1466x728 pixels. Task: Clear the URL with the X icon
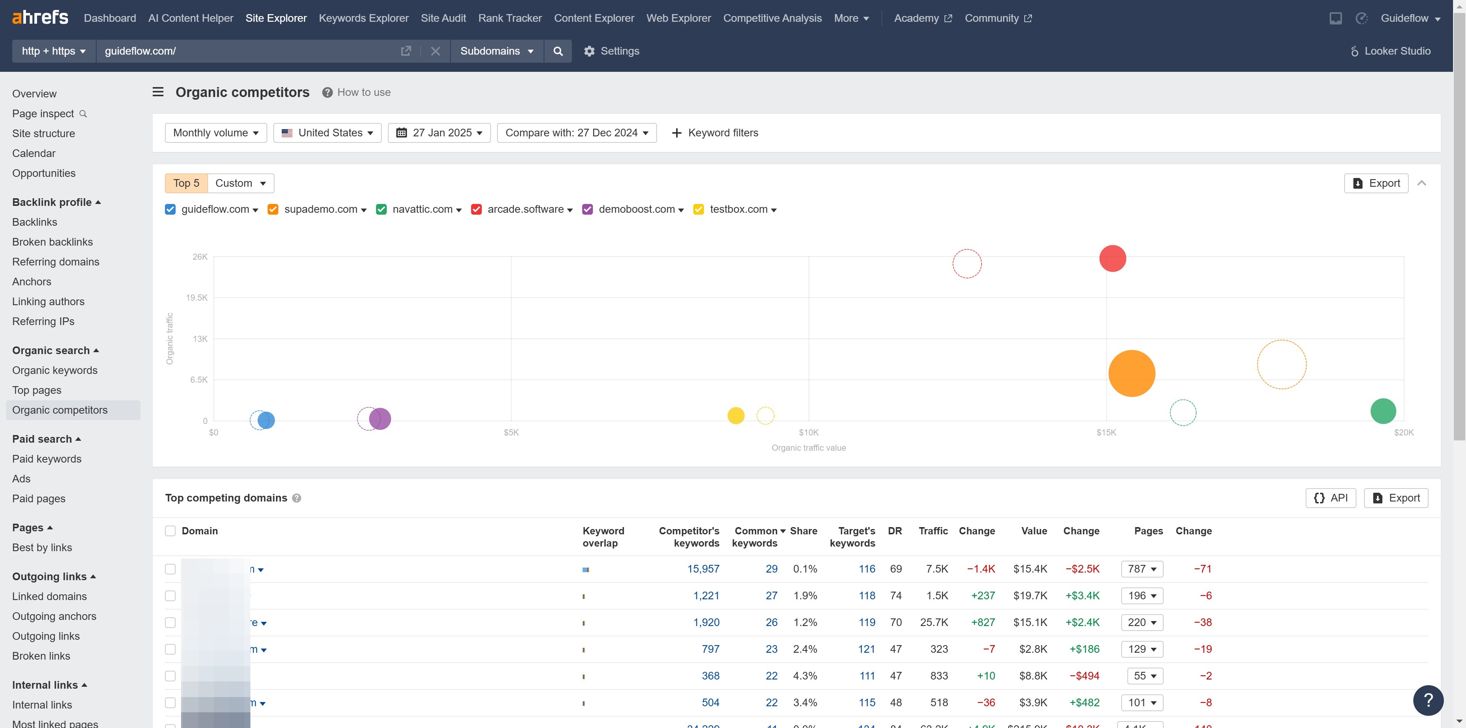(435, 51)
